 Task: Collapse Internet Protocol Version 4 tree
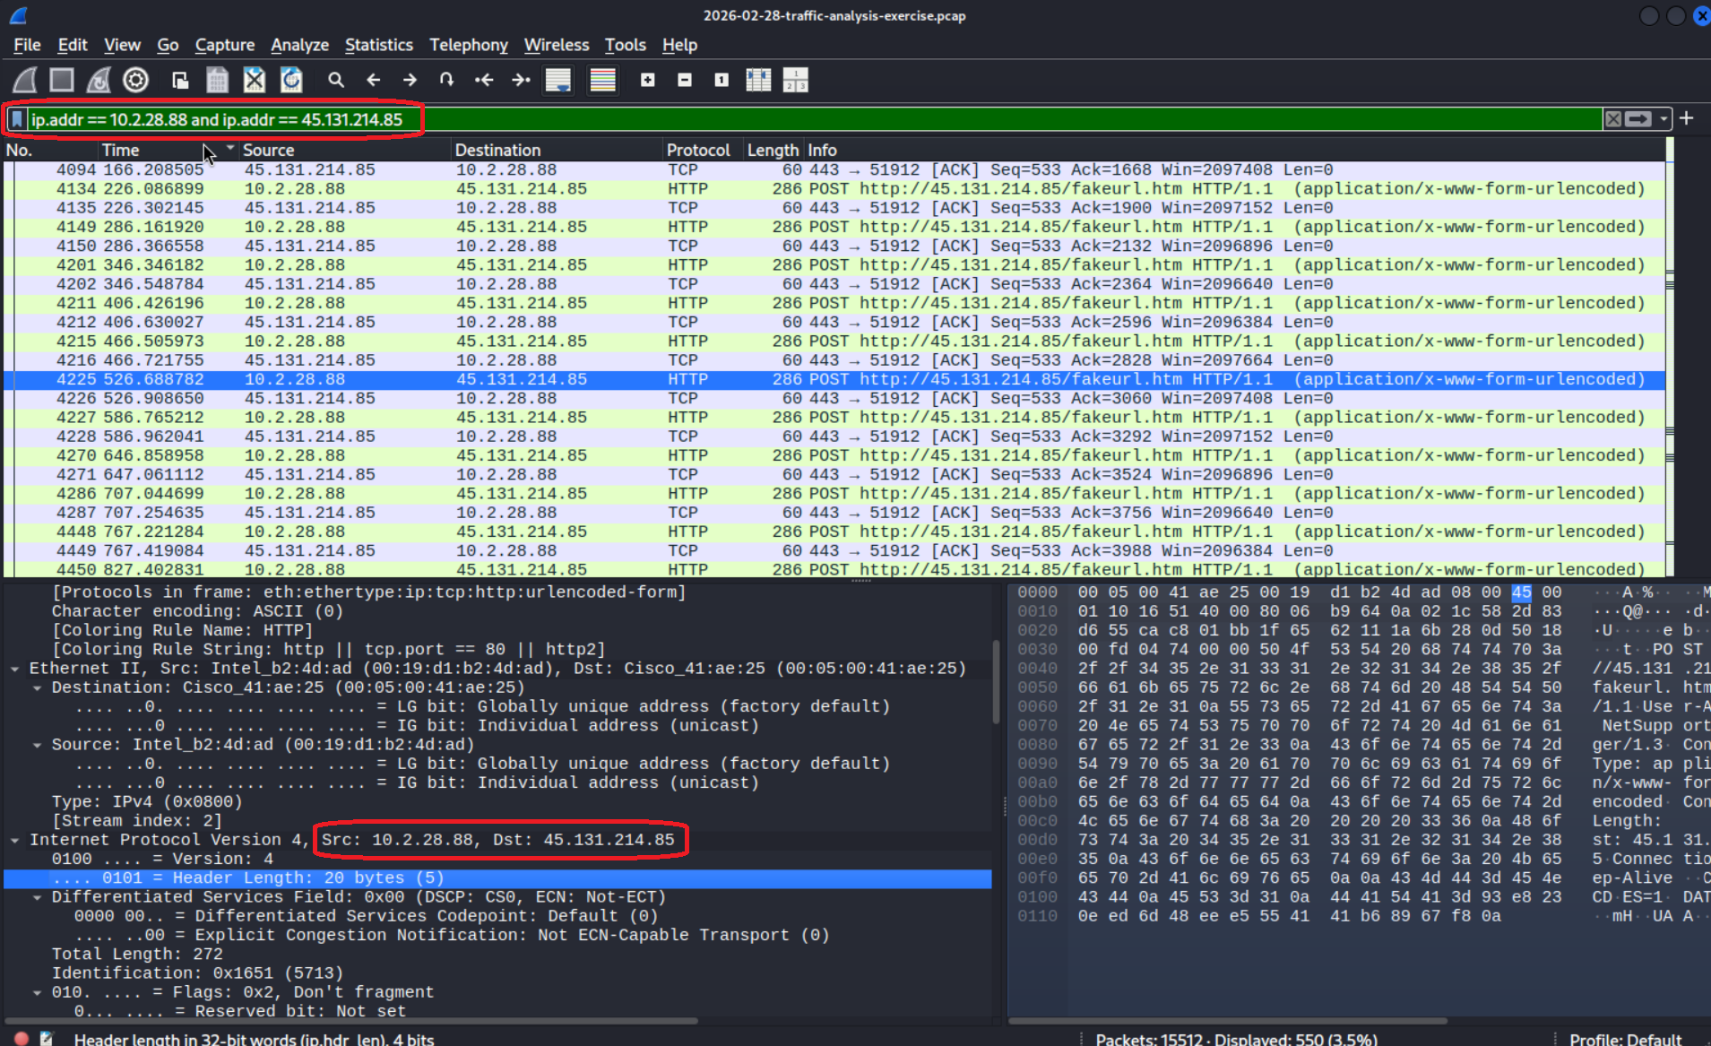click(15, 840)
